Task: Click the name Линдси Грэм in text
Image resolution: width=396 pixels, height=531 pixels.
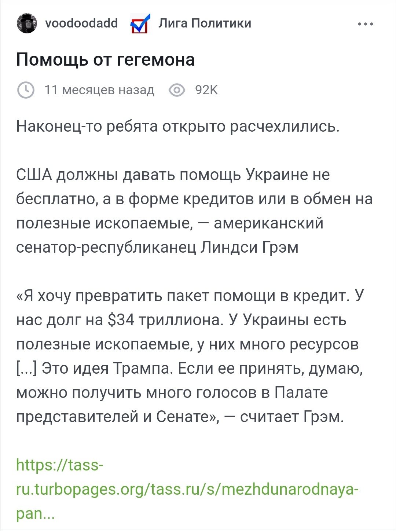Action: pyautogui.click(x=249, y=248)
